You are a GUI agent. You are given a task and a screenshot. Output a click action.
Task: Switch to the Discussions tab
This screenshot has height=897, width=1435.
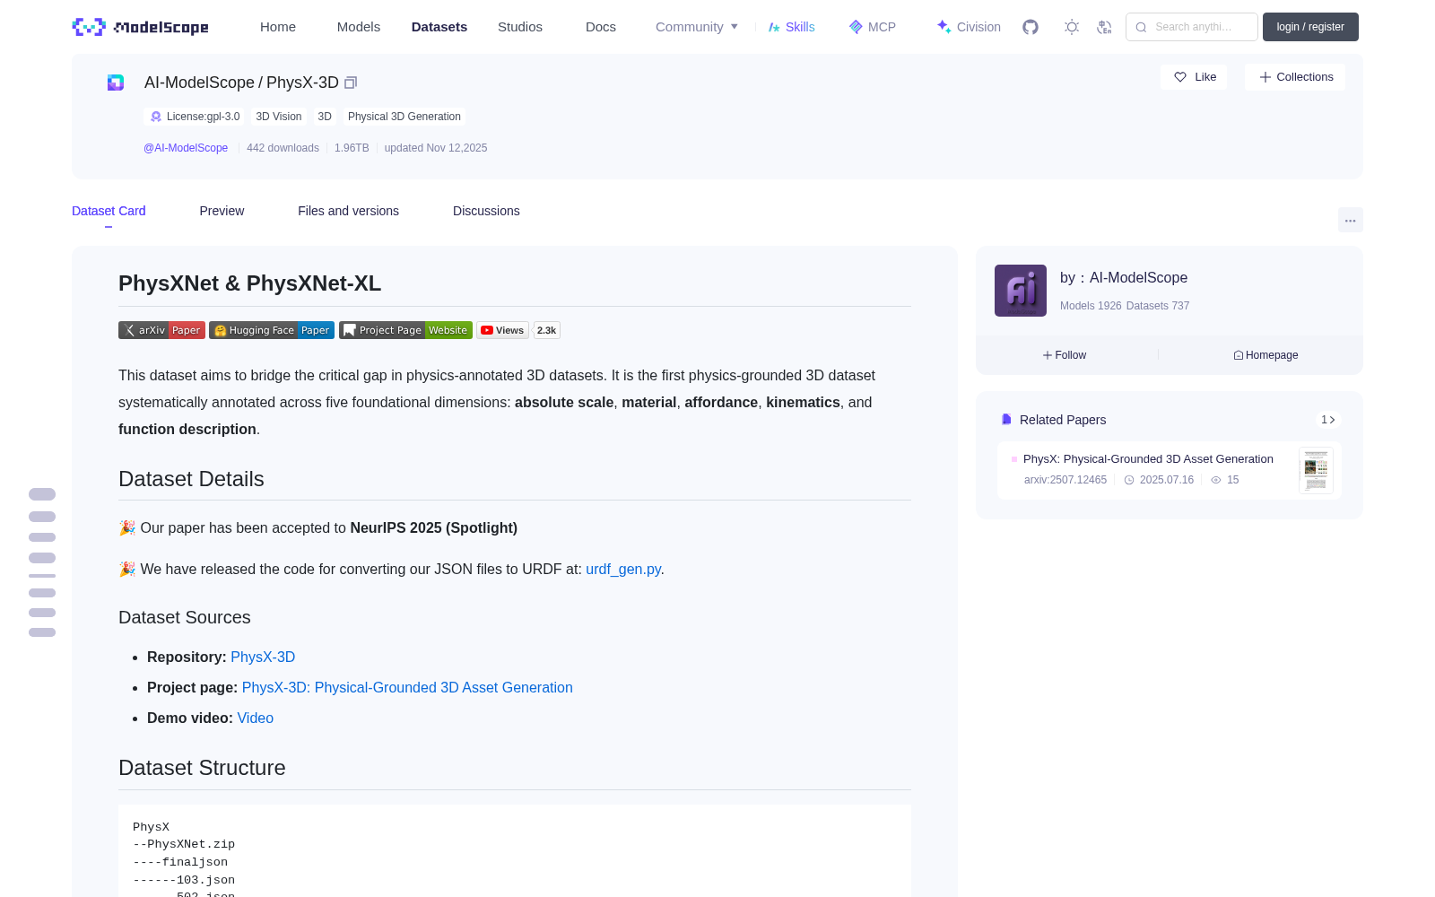486,211
